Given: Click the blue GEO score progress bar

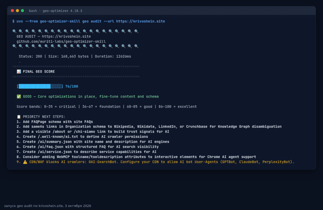Looking at the screenshot, I should [x=40, y=86].
